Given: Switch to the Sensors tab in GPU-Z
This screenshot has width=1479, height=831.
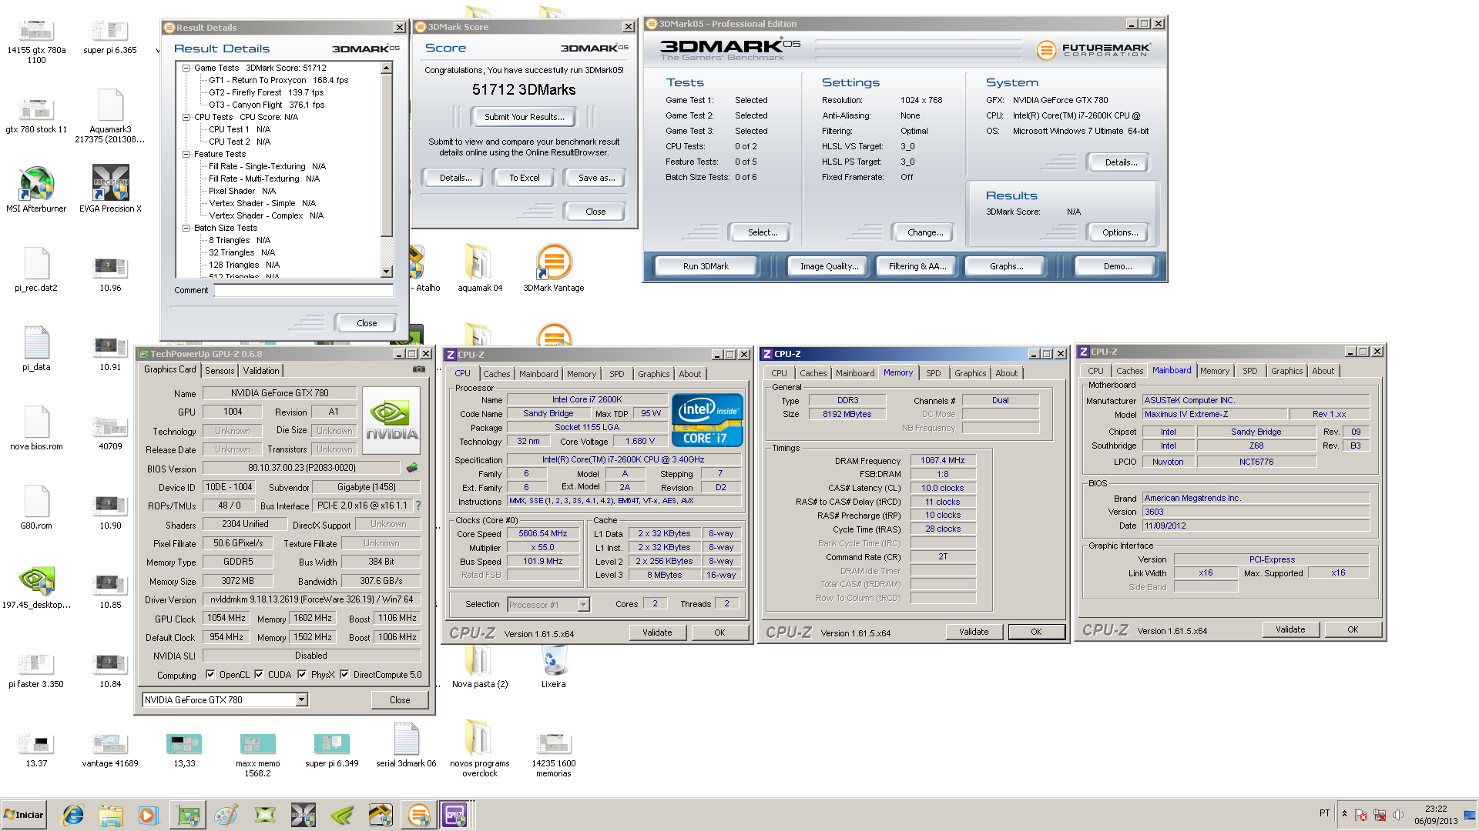Looking at the screenshot, I should tap(220, 371).
